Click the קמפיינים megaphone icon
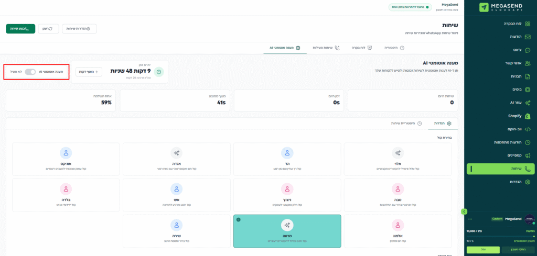537x256 pixels. (528, 155)
